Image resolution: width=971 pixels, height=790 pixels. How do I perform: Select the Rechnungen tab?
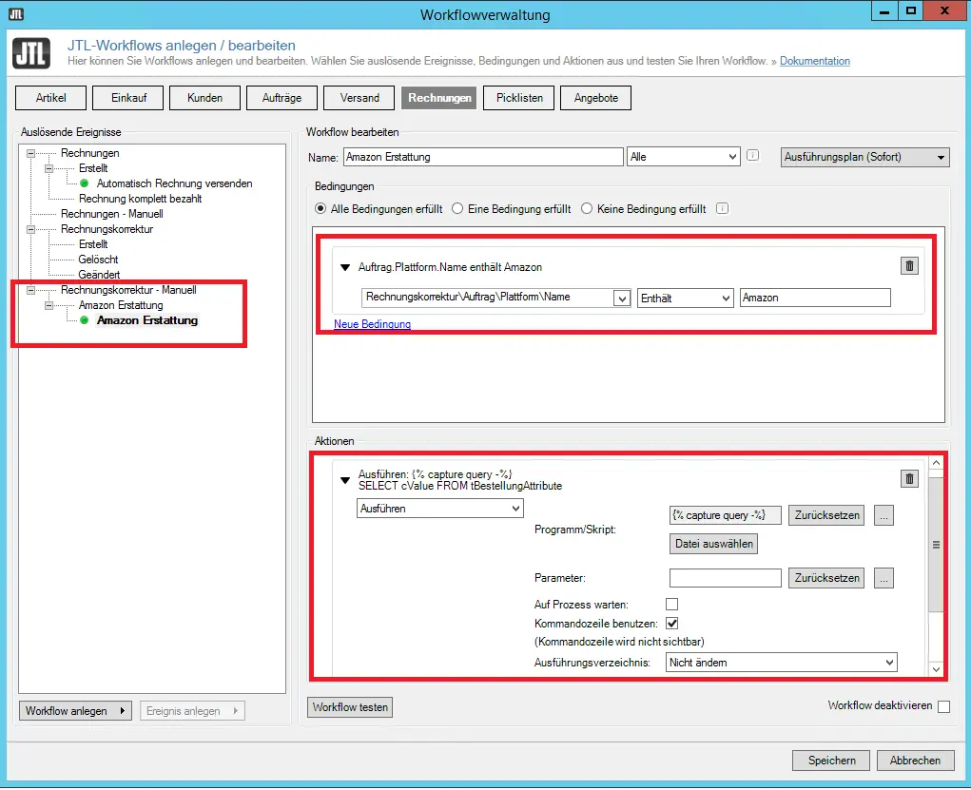pyautogui.click(x=439, y=98)
